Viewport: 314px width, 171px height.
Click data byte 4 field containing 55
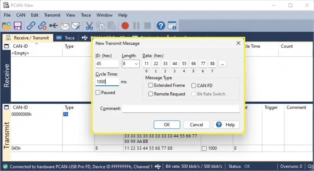click(x=184, y=64)
